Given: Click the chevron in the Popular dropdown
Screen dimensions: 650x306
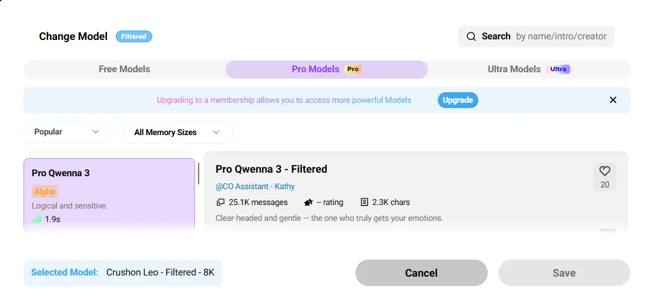Looking at the screenshot, I should 96,132.
